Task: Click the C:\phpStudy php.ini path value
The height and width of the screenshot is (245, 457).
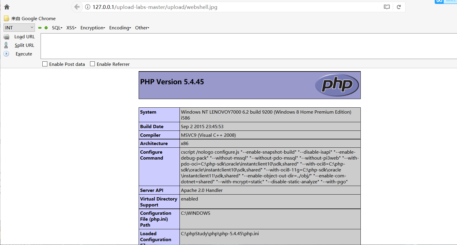Action: [x=220, y=234]
